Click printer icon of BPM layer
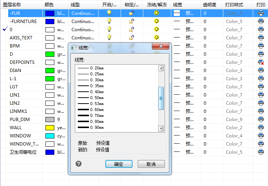268x186 pixels. pos(261,46)
